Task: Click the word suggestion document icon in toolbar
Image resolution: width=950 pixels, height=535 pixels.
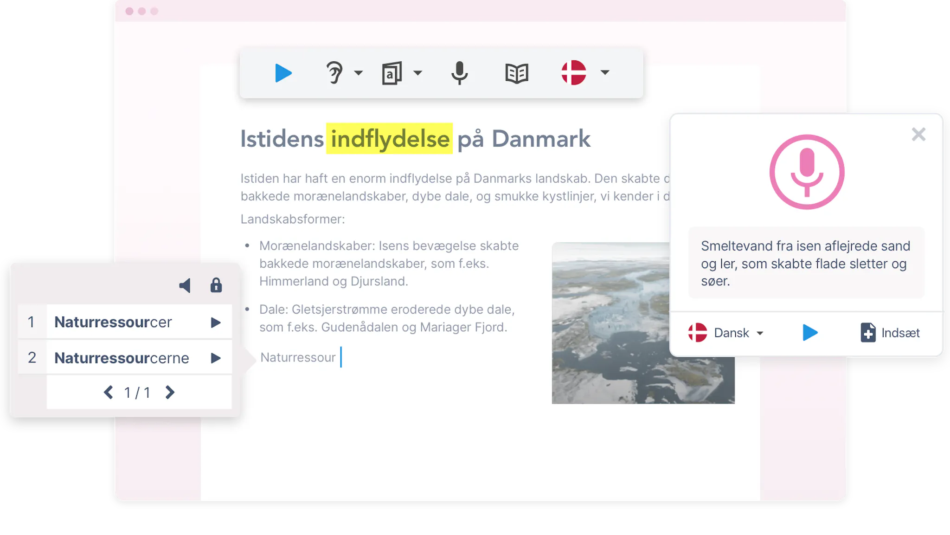Action: point(392,73)
